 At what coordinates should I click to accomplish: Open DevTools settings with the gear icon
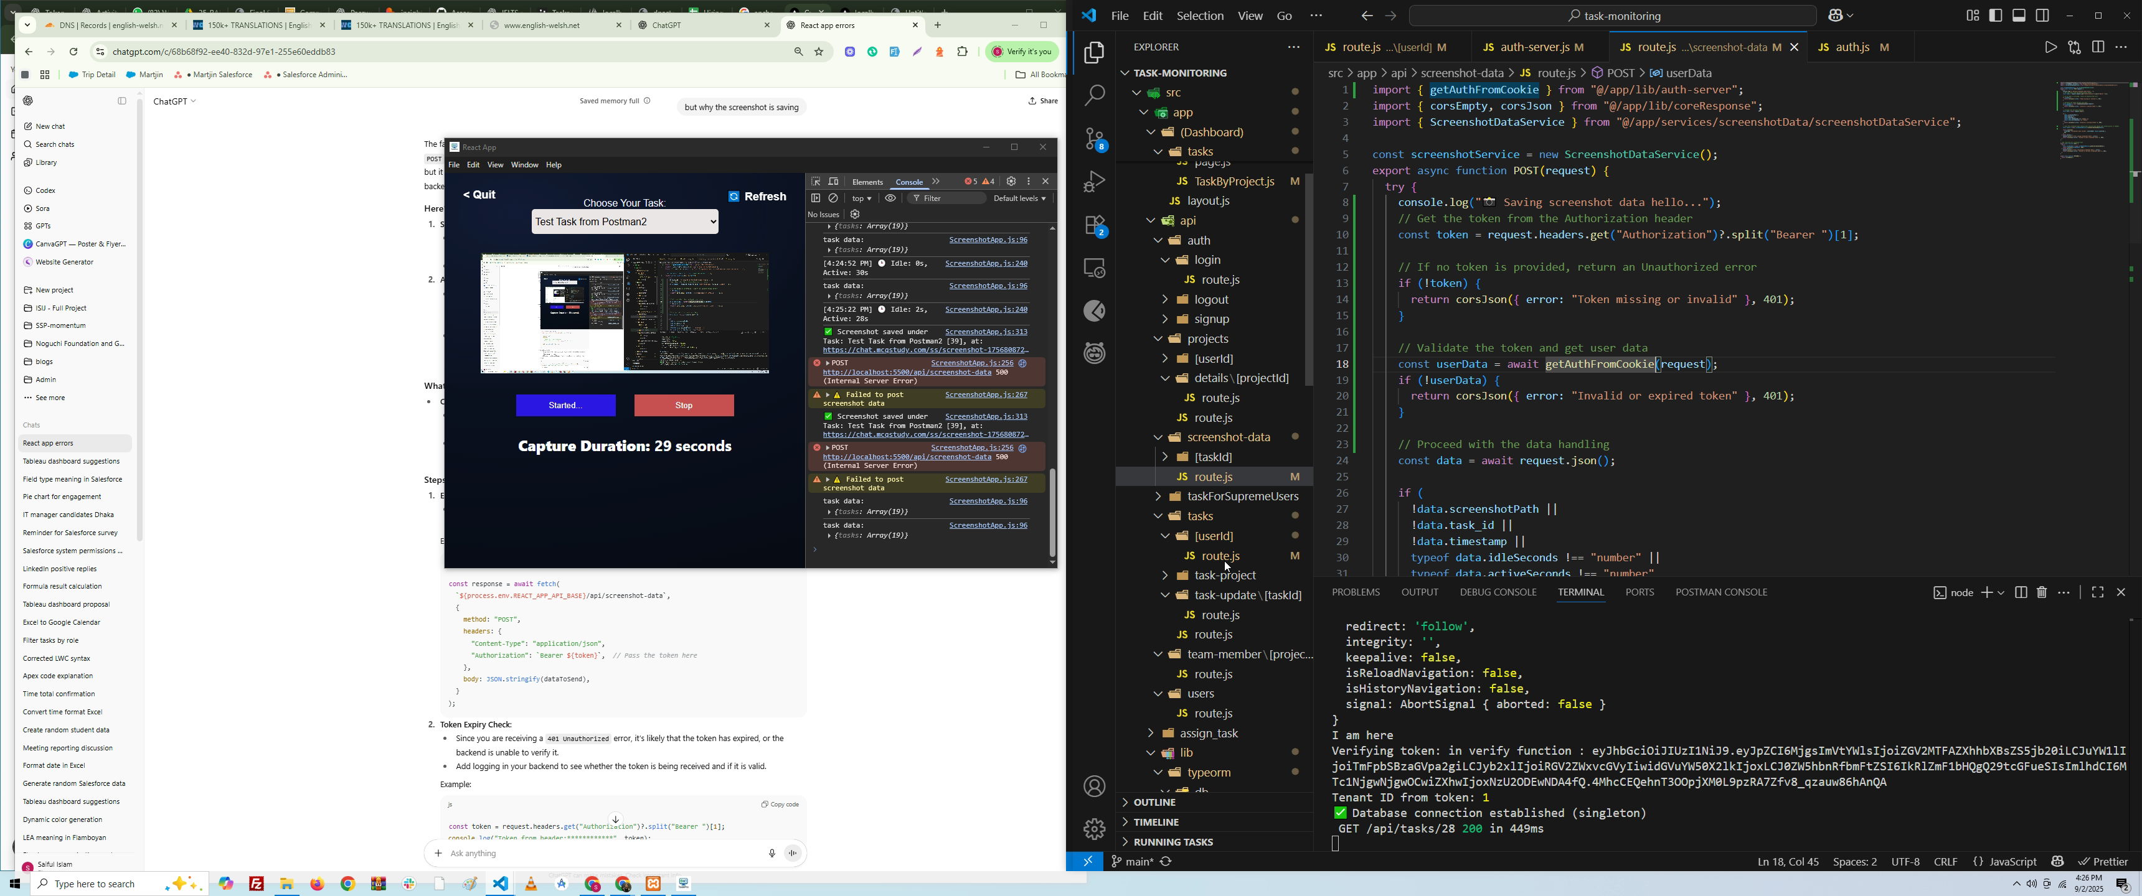pos(1011,181)
